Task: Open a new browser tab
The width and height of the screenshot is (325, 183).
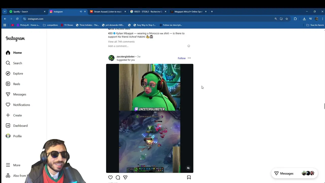Action: [212, 11]
